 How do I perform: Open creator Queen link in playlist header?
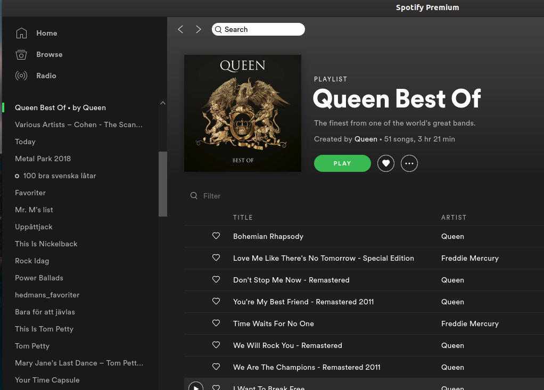[366, 139]
